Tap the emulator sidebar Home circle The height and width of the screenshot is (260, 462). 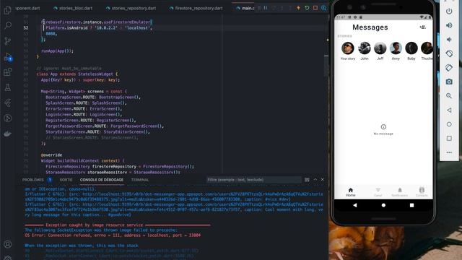click(x=449, y=124)
